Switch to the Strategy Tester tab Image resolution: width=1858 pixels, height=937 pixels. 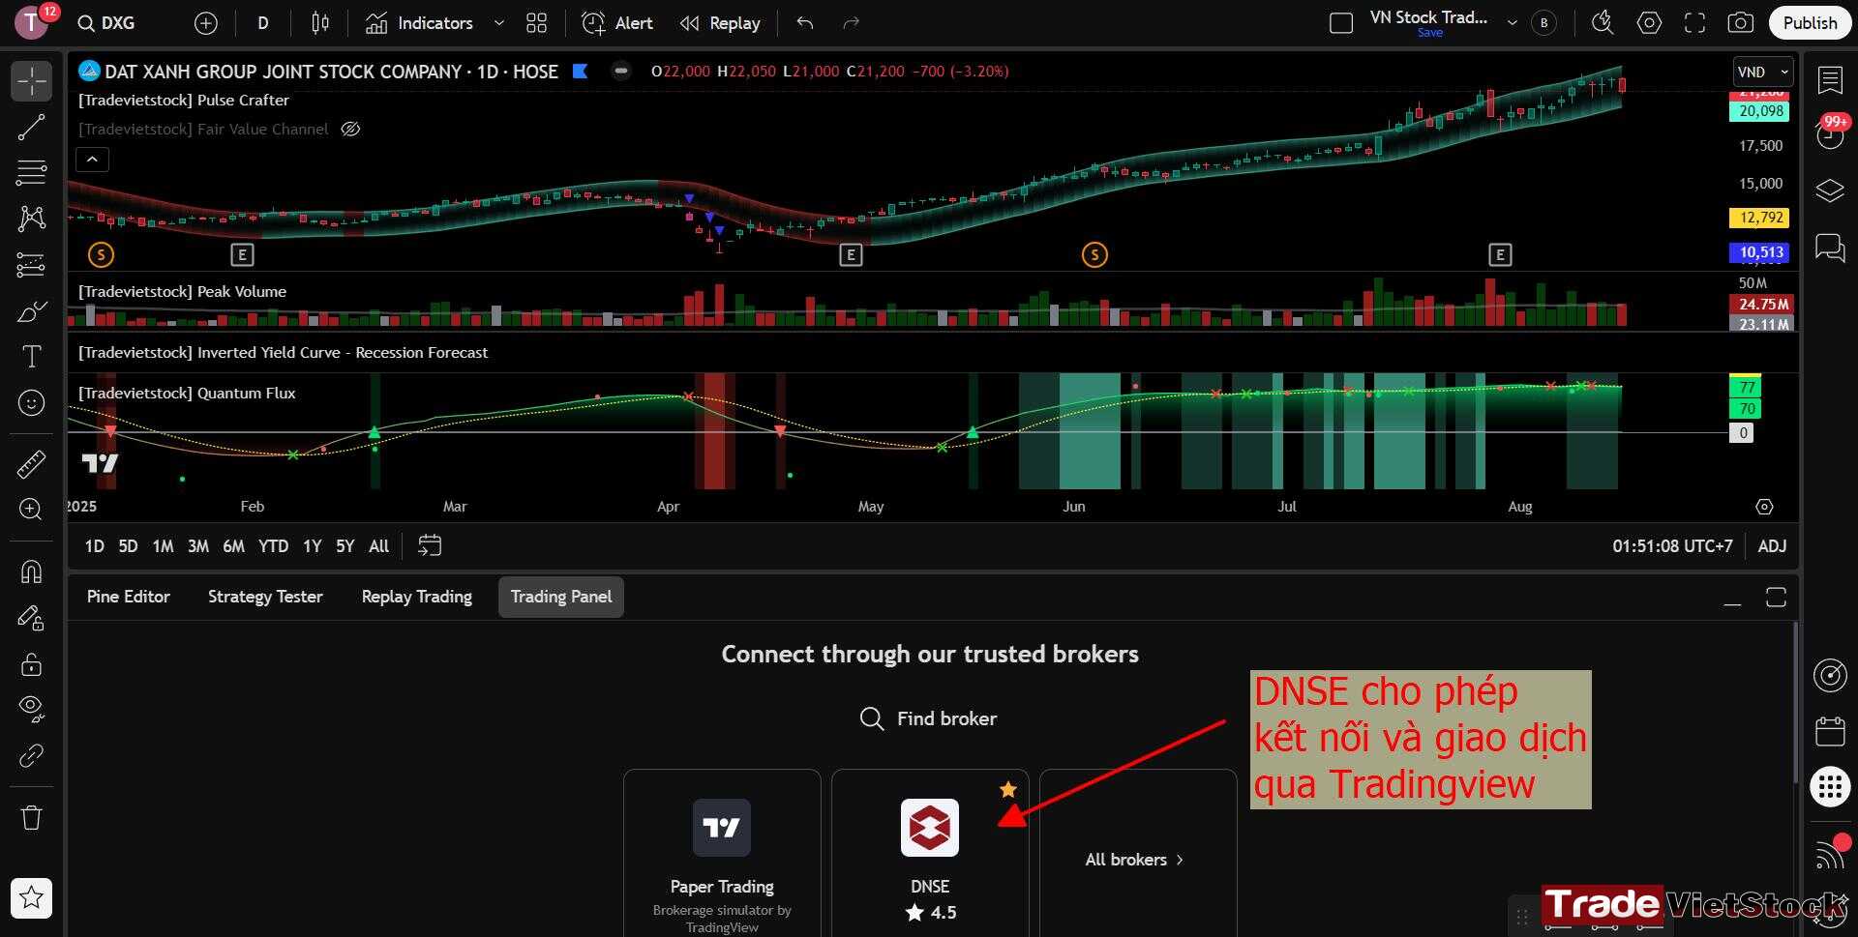coord(265,597)
